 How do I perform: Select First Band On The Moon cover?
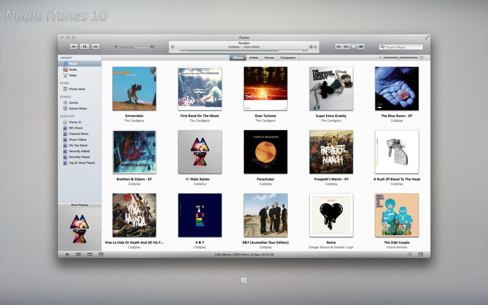pos(200,89)
